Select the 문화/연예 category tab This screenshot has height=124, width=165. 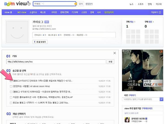[64, 12]
